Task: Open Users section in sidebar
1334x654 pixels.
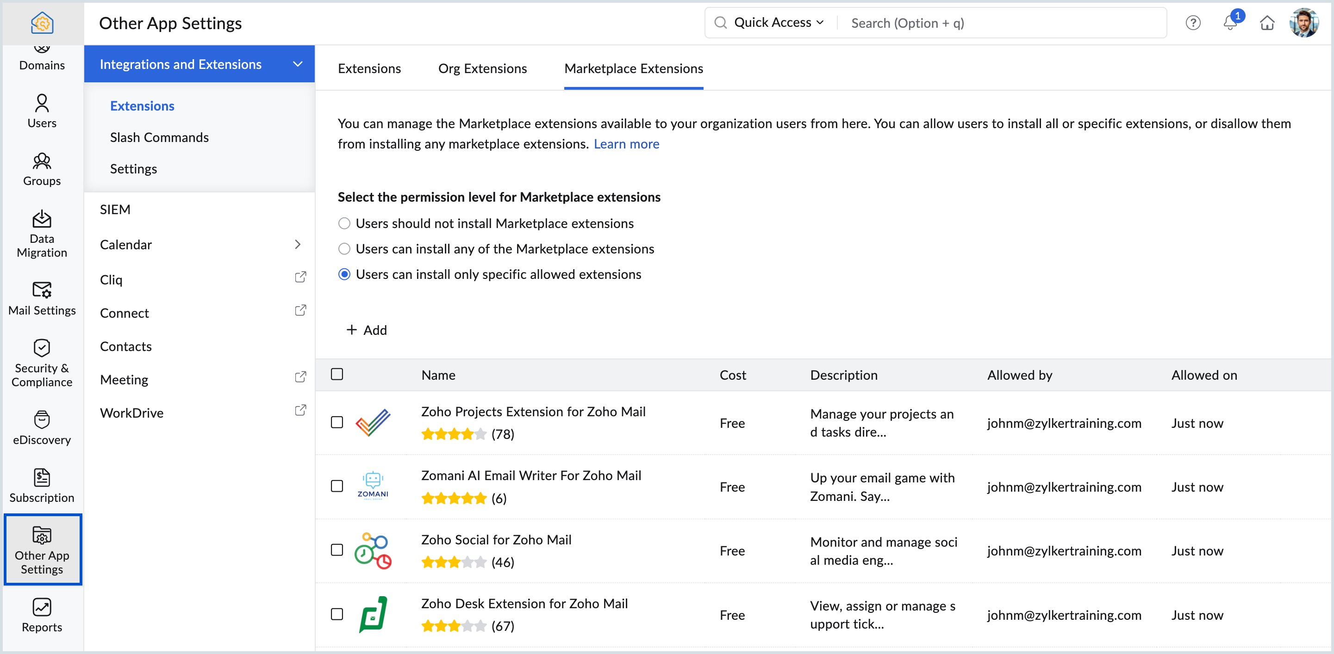Action: coord(42,111)
